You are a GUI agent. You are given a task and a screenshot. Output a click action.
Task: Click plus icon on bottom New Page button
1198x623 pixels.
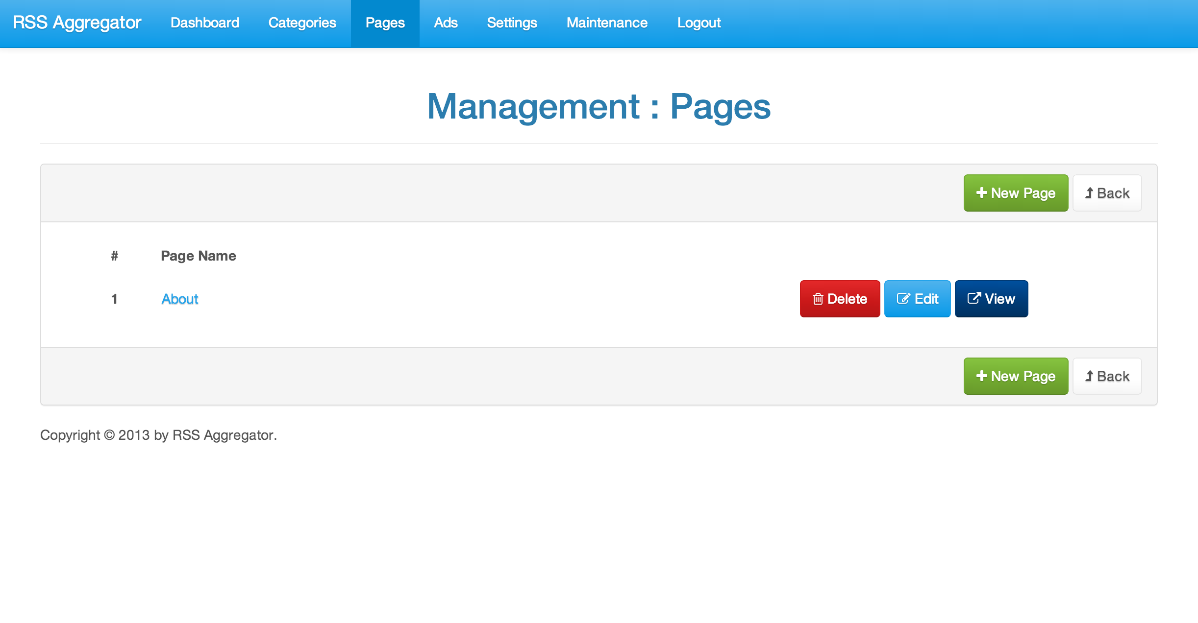[x=981, y=376]
